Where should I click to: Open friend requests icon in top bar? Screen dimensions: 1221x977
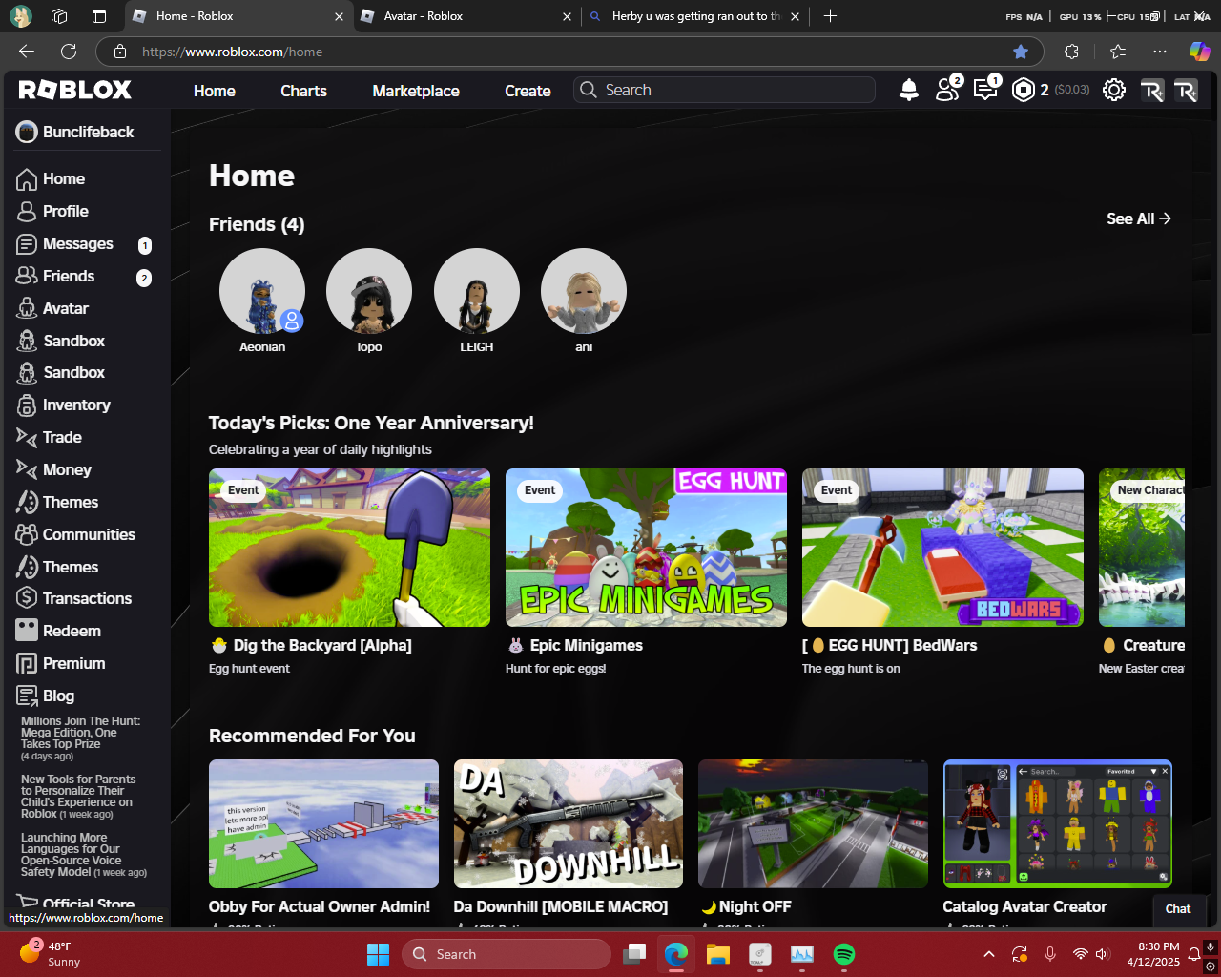pyautogui.click(x=948, y=89)
